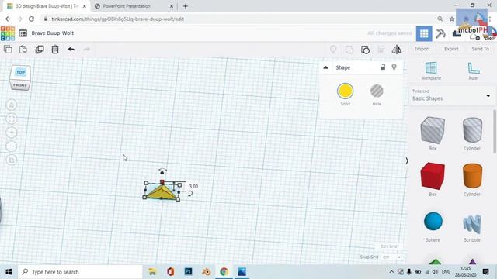The width and height of the screenshot is (497, 279).
Task: Open a new browser tab
Action: point(186,6)
